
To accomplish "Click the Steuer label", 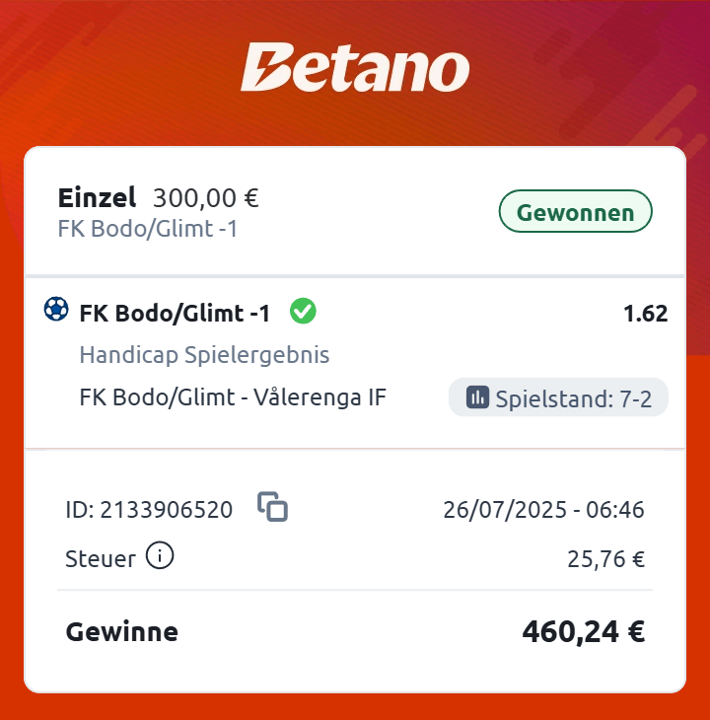I will [100, 559].
